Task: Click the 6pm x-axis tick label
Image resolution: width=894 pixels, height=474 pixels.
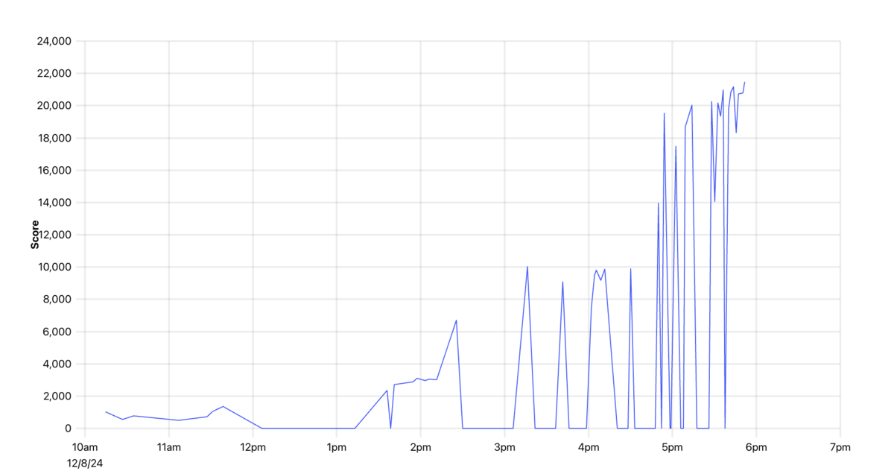Action: pyautogui.click(x=756, y=447)
